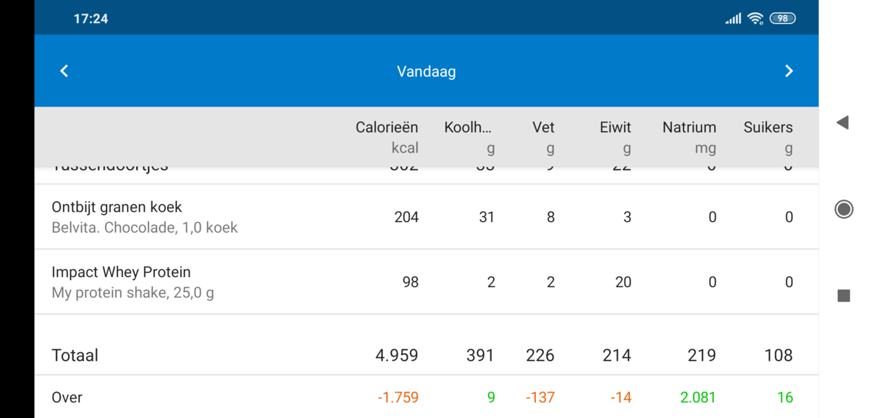Advance to next day with right chevron
Screen dimensions: 869x418
click(789, 71)
